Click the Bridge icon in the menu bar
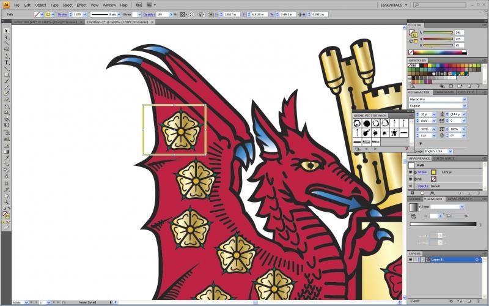489x306 pixels. (139, 5)
